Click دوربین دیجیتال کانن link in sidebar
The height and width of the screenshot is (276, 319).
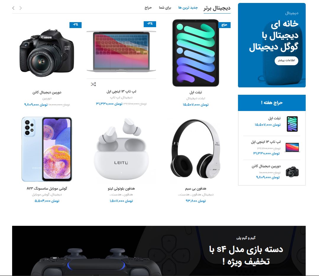tap(266, 166)
